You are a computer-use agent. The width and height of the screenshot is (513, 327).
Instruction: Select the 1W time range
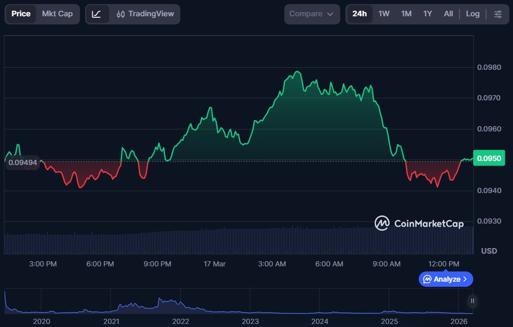point(384,14)
